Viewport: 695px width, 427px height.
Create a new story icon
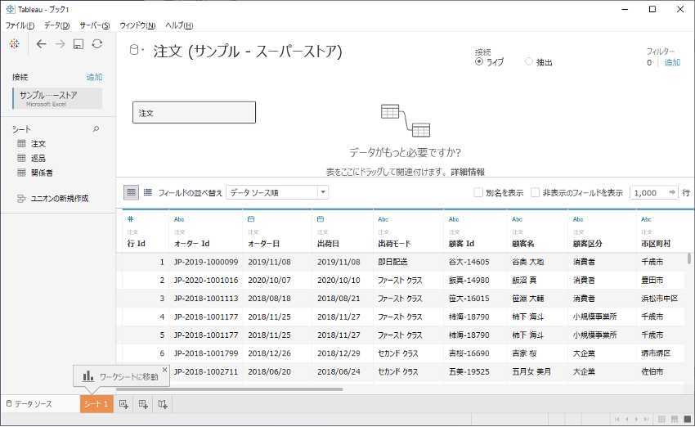tap(163, 404)
